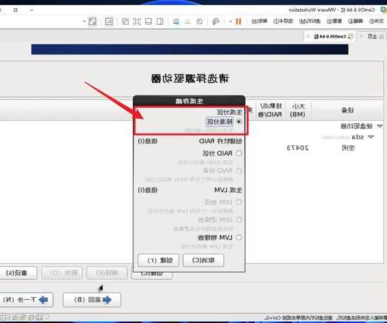Select the RAID 设备 radio button
The image size is (387, 323).
pos(239,171)
